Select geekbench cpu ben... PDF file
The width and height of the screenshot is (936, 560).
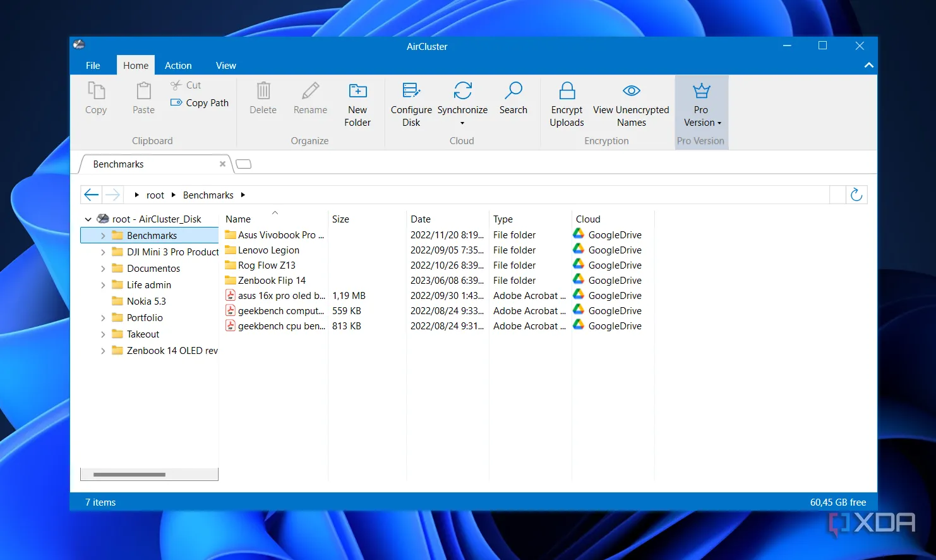[275, 326]
